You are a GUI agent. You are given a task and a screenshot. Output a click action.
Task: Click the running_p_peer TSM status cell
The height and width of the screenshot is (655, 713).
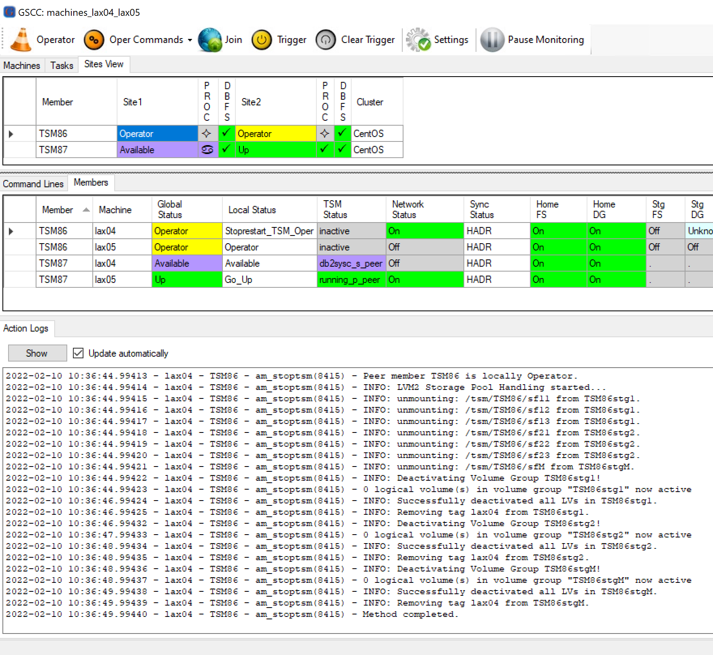pyautogui.click(x=351, y=279)
